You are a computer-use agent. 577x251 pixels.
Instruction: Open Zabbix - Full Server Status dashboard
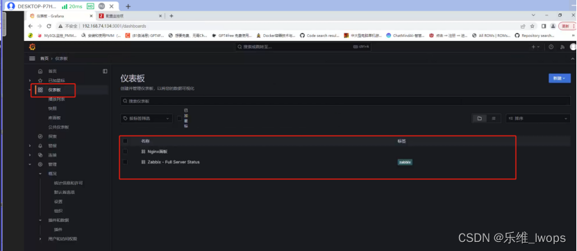click(x=174, y=162)
